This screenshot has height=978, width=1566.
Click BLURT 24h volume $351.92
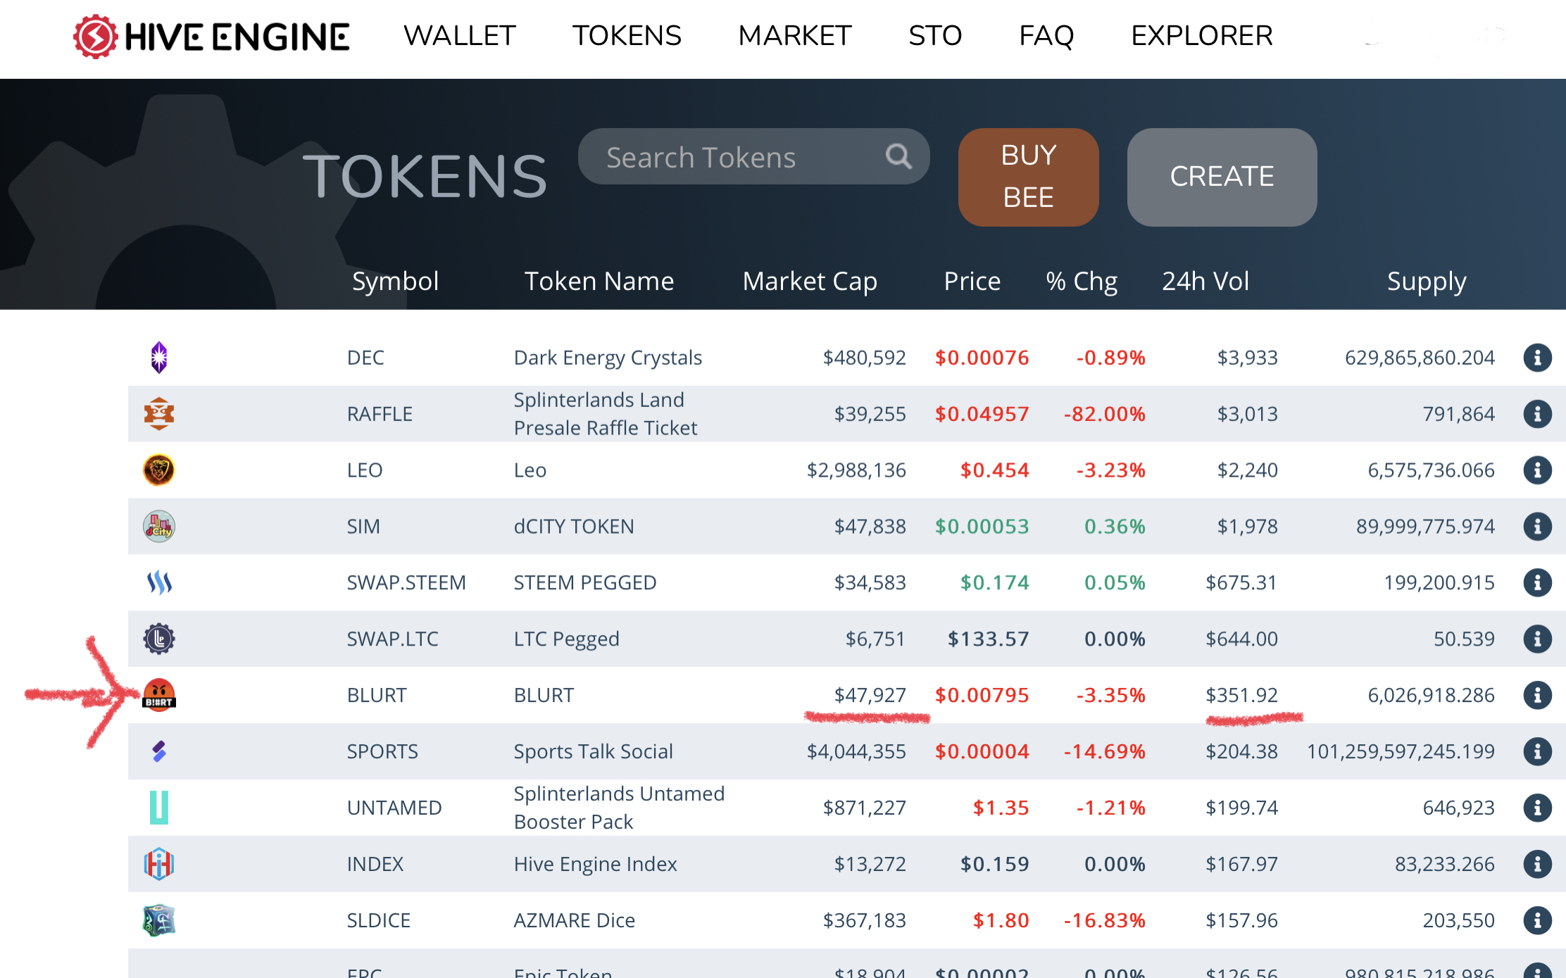click(x=1241, y=696)
